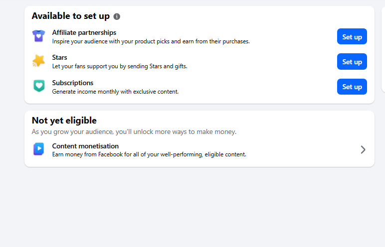
Task: Click the Affiliate partnerships t-shirt icon
Action: click(x=39, y=36)
